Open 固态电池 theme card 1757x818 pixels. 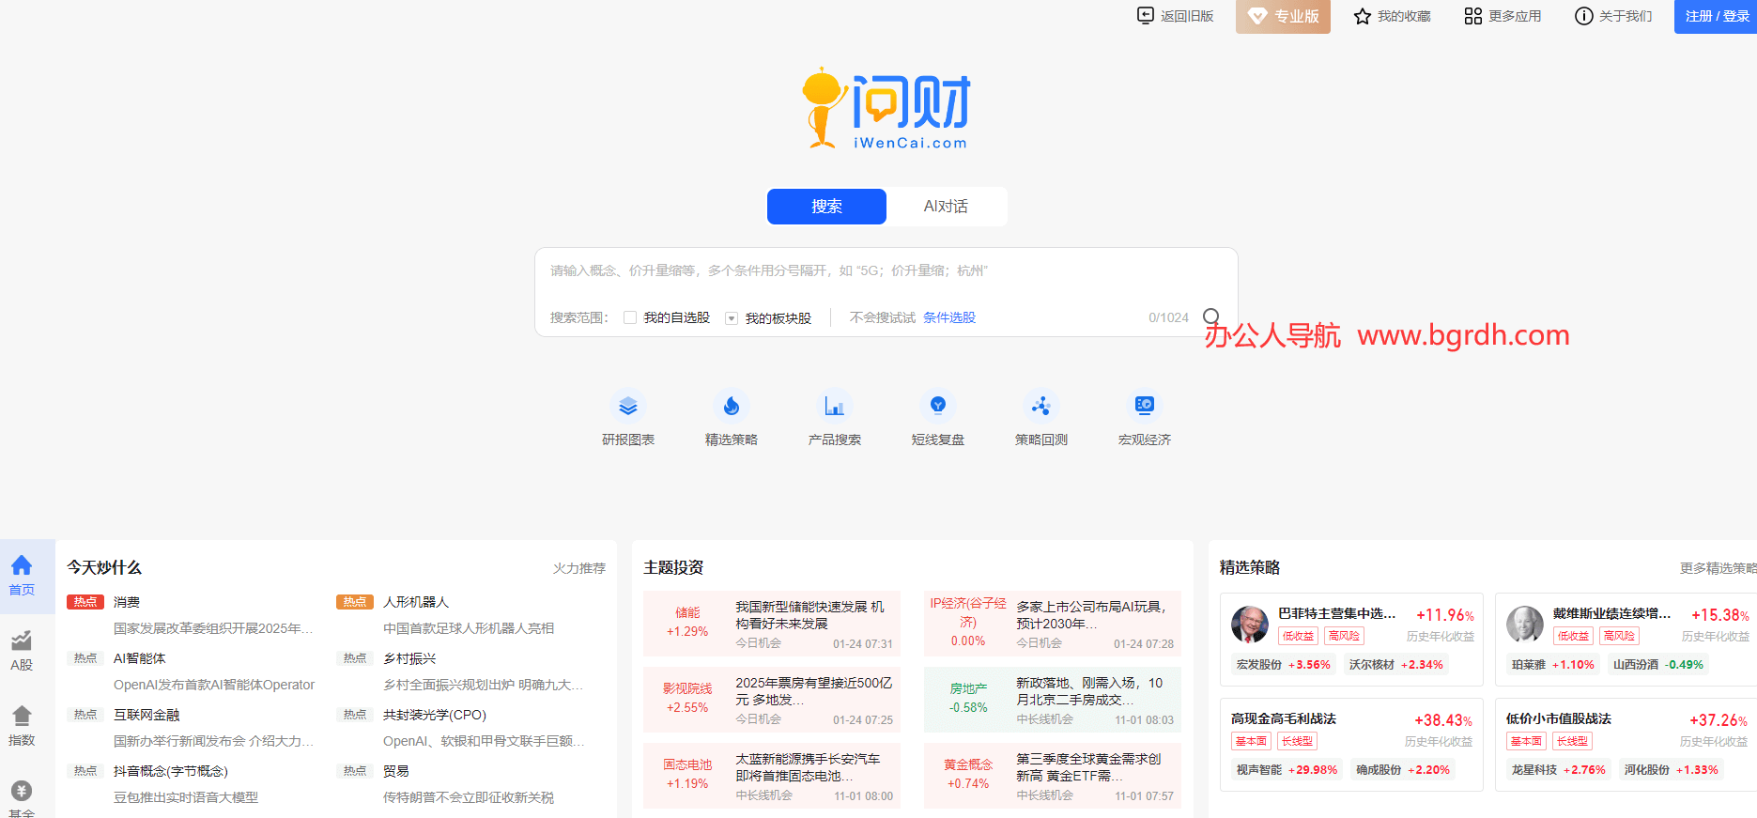coord(772,776)
